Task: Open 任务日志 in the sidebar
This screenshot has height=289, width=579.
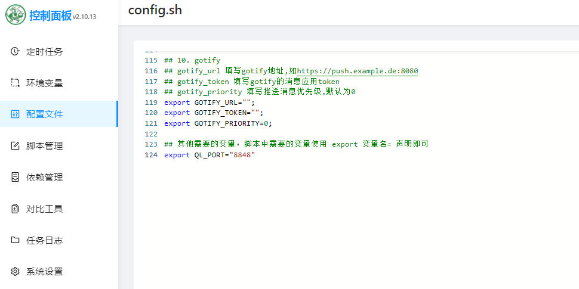Action: point(59,240)
